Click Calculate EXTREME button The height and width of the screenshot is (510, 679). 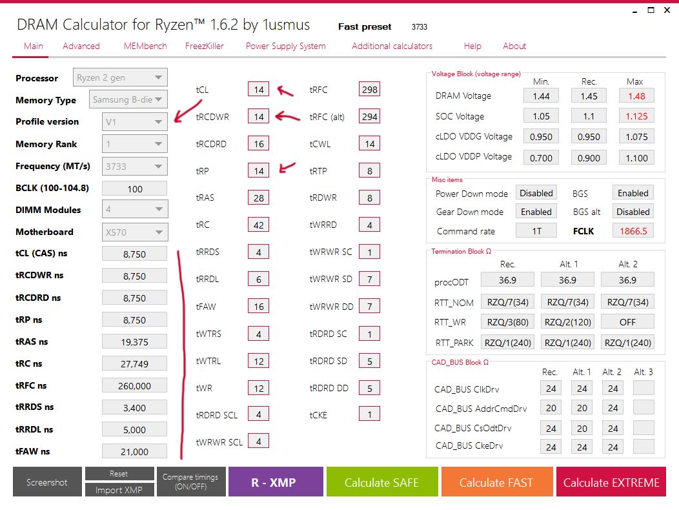click(611, 482)
